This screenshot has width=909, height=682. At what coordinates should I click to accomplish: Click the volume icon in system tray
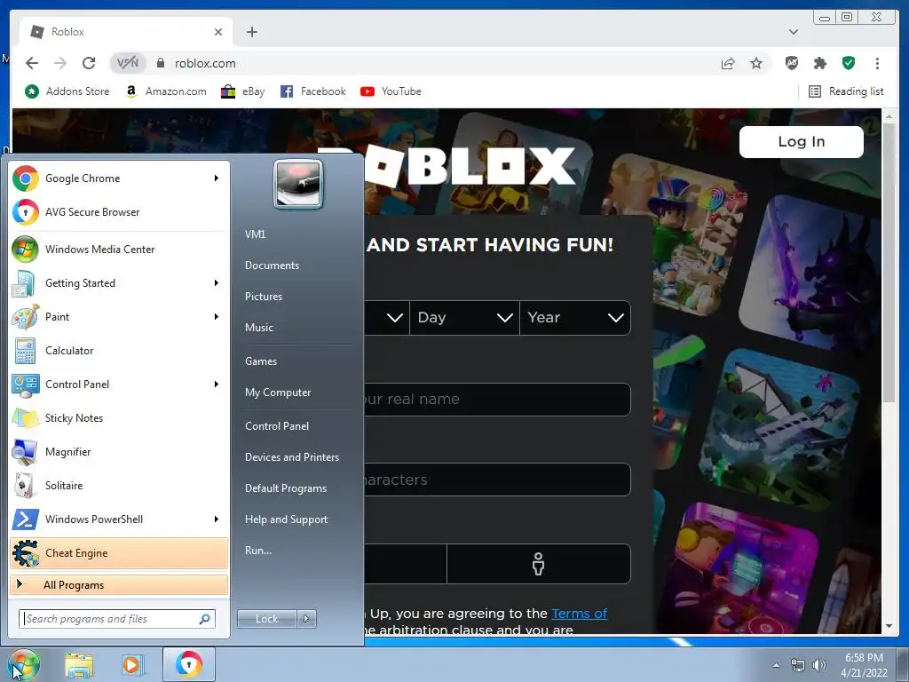[x=818, y=665]
